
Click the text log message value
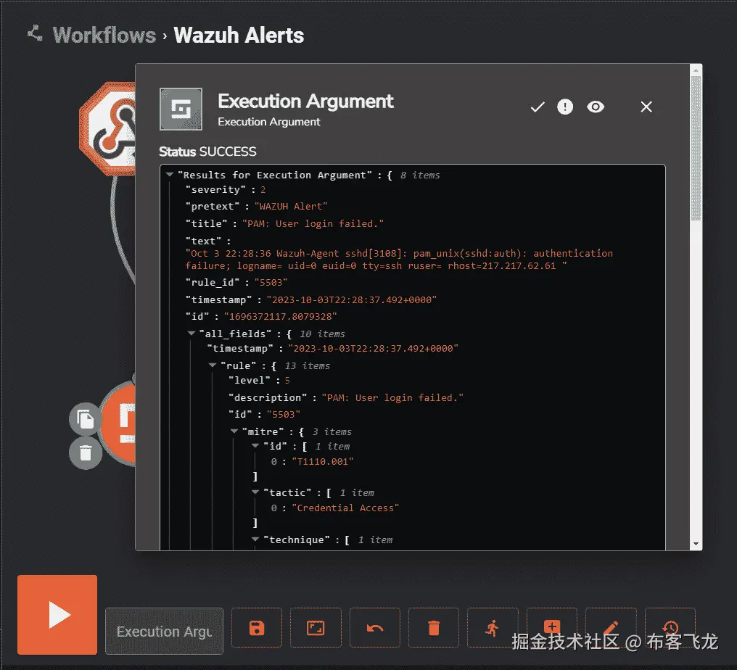[x=399, y=260]
